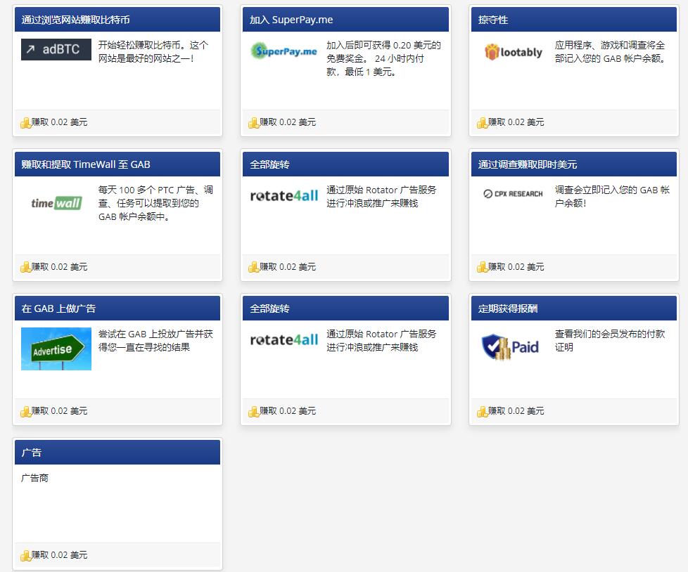The height and width of the screenshot is (572, 688).
Task: Click coin icon in TimeWall card footer
Action: (x=25, y=267)
